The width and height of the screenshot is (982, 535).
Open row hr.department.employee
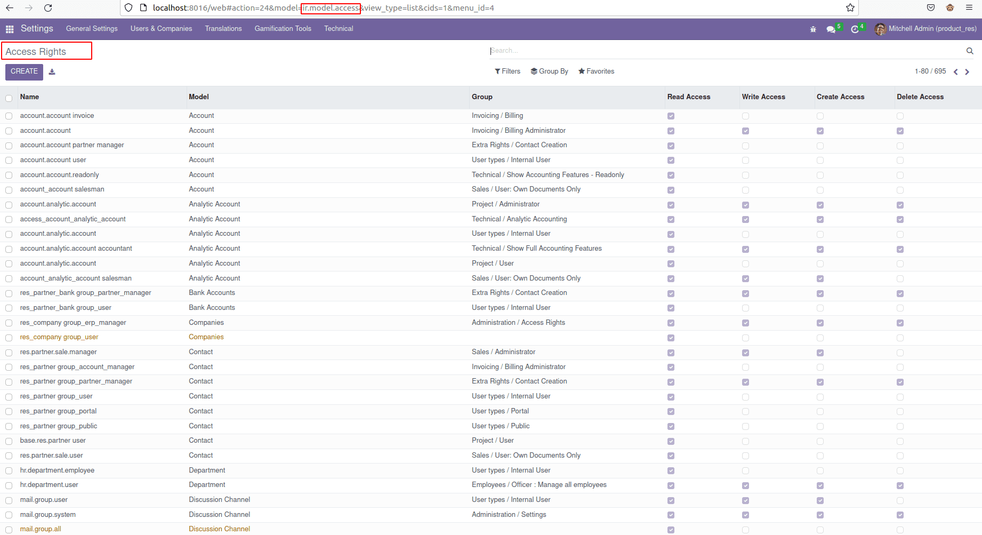click(x=57, y=470)
